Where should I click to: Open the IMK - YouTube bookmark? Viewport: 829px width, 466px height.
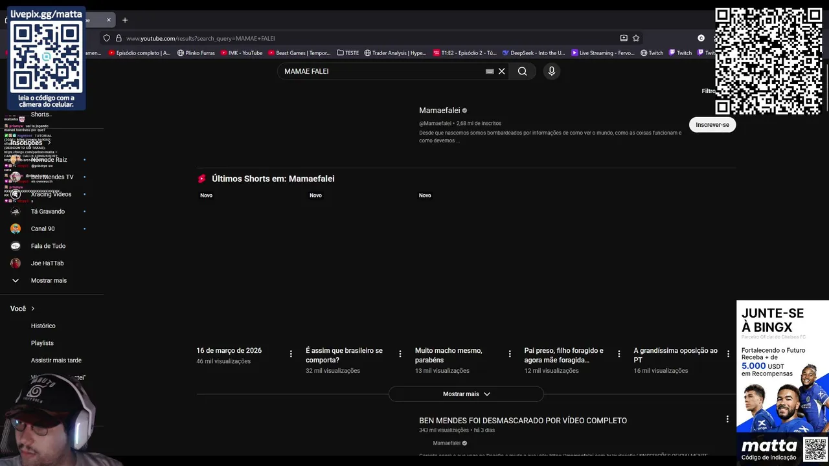242,53
